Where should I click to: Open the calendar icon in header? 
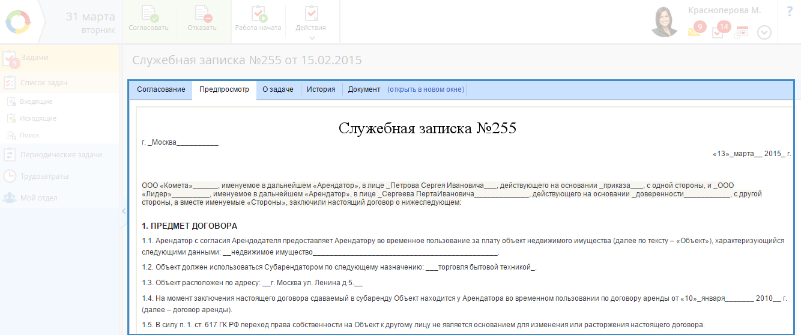pos(741,32)
